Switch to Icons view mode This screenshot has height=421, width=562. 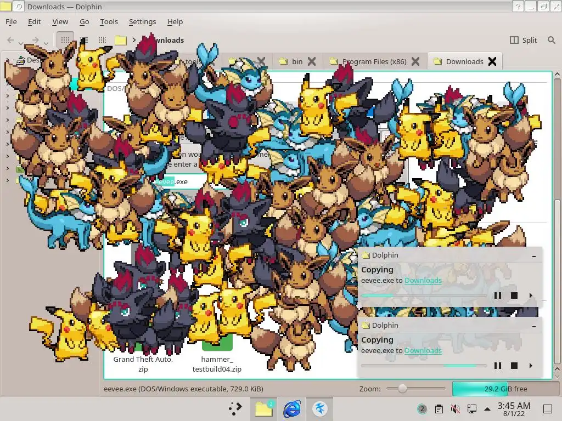(65, 40)
